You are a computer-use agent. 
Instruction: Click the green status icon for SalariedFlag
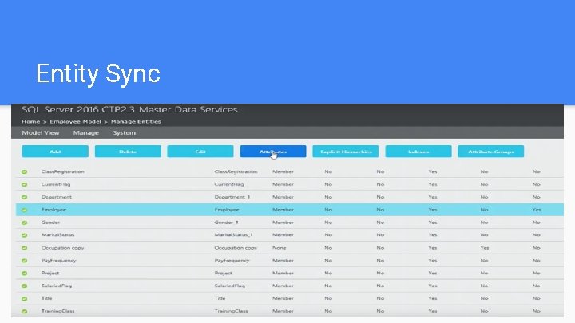coord(24,286)
